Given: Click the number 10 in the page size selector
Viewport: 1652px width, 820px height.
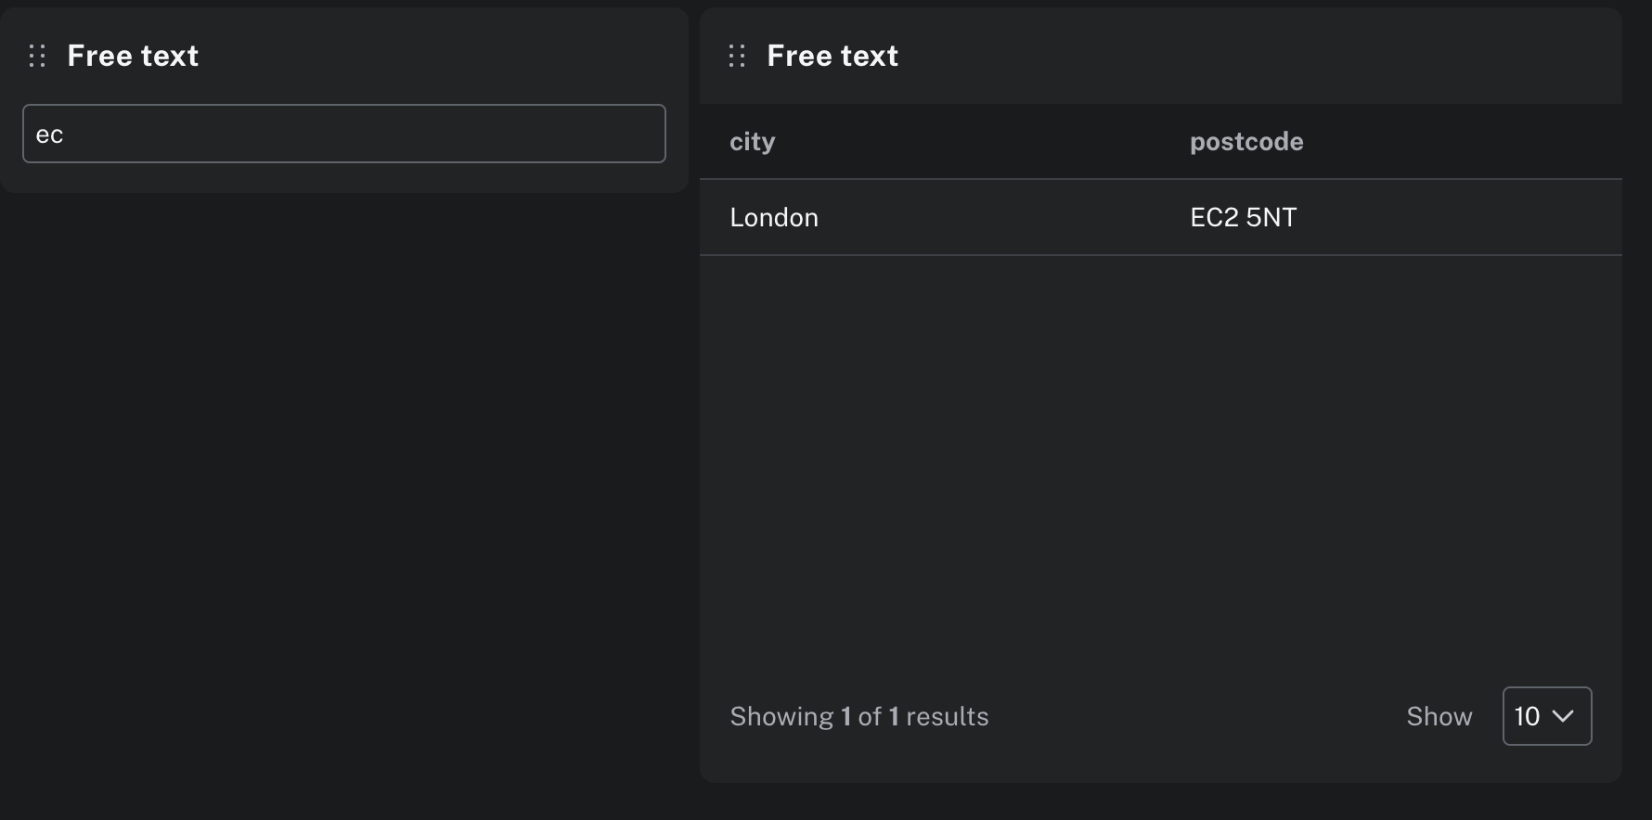Looking at the screenshot, I should tap(1527, 716).
